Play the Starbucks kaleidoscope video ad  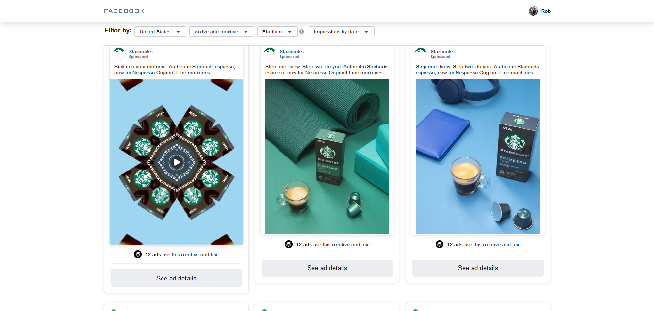177,162
